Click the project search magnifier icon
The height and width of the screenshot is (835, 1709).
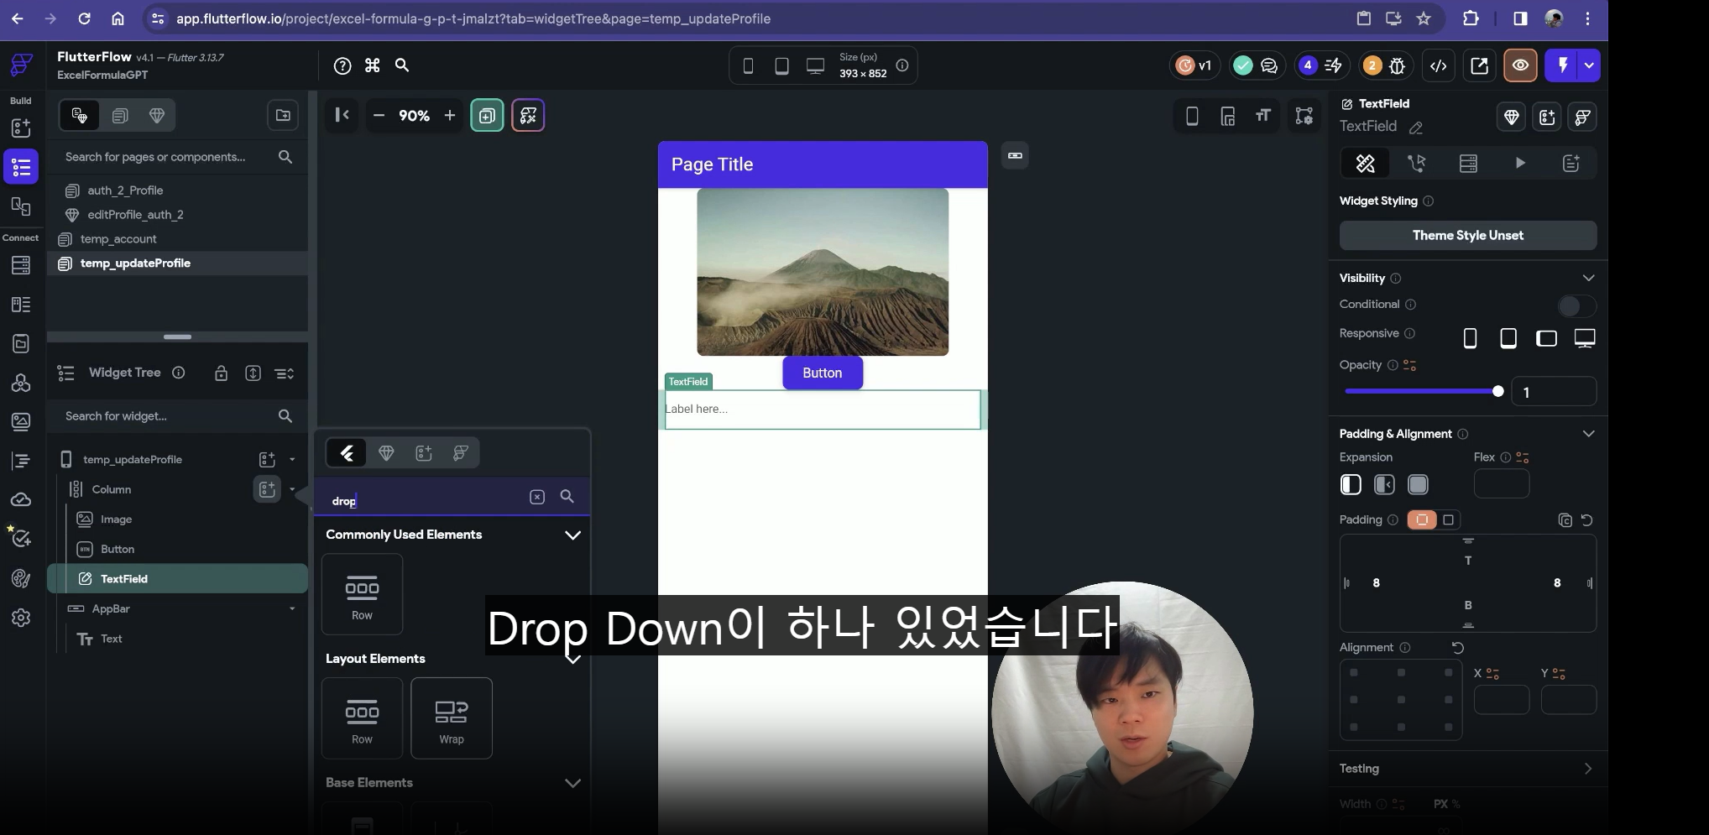click(402, 65)
